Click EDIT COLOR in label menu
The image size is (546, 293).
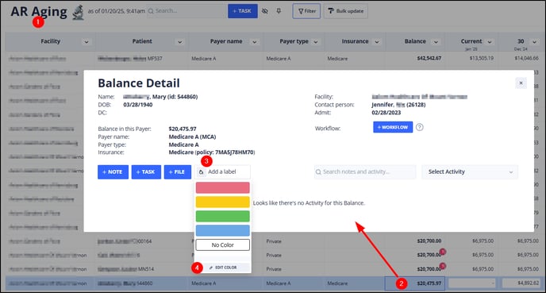point(223,268)
